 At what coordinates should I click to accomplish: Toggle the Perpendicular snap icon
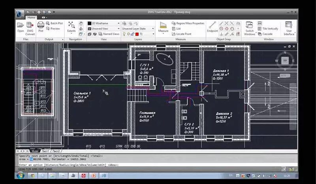click(221, 34)
